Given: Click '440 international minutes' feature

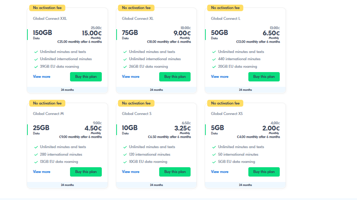Looking at the screenshot, I should (x=239, y=59).
